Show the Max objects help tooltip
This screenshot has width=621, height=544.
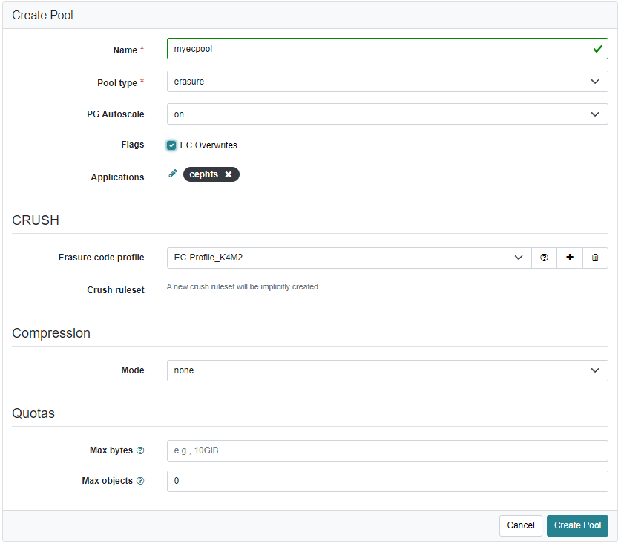tap(140, 481)
